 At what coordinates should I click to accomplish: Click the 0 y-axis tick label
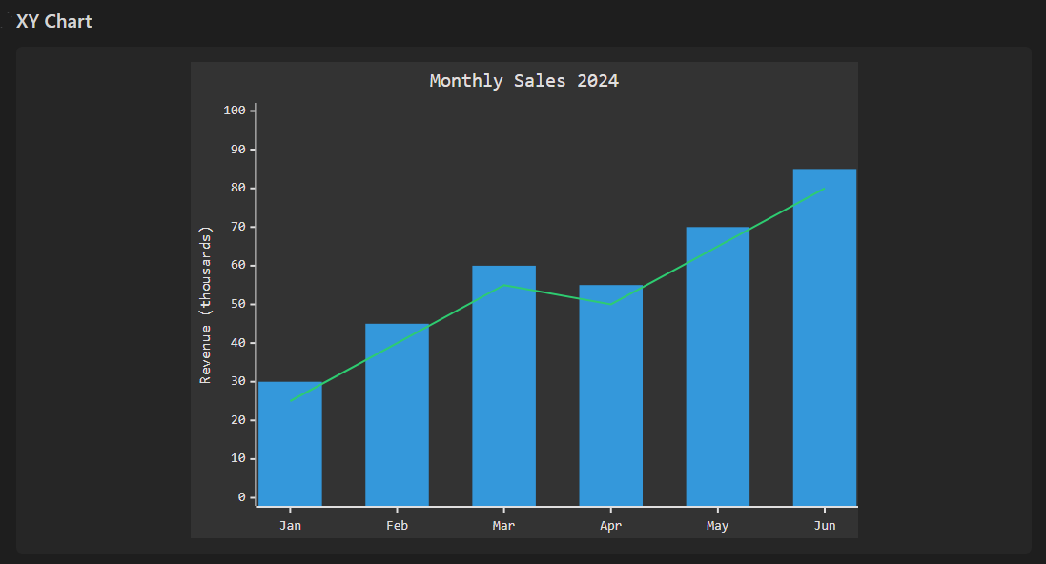click(x=241, y=497)
